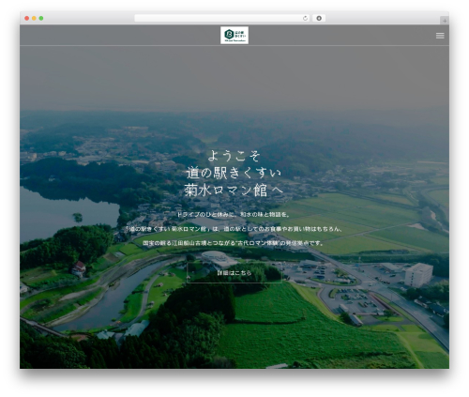Click the 菊水ロマン館へ heading line

point(234,191)
